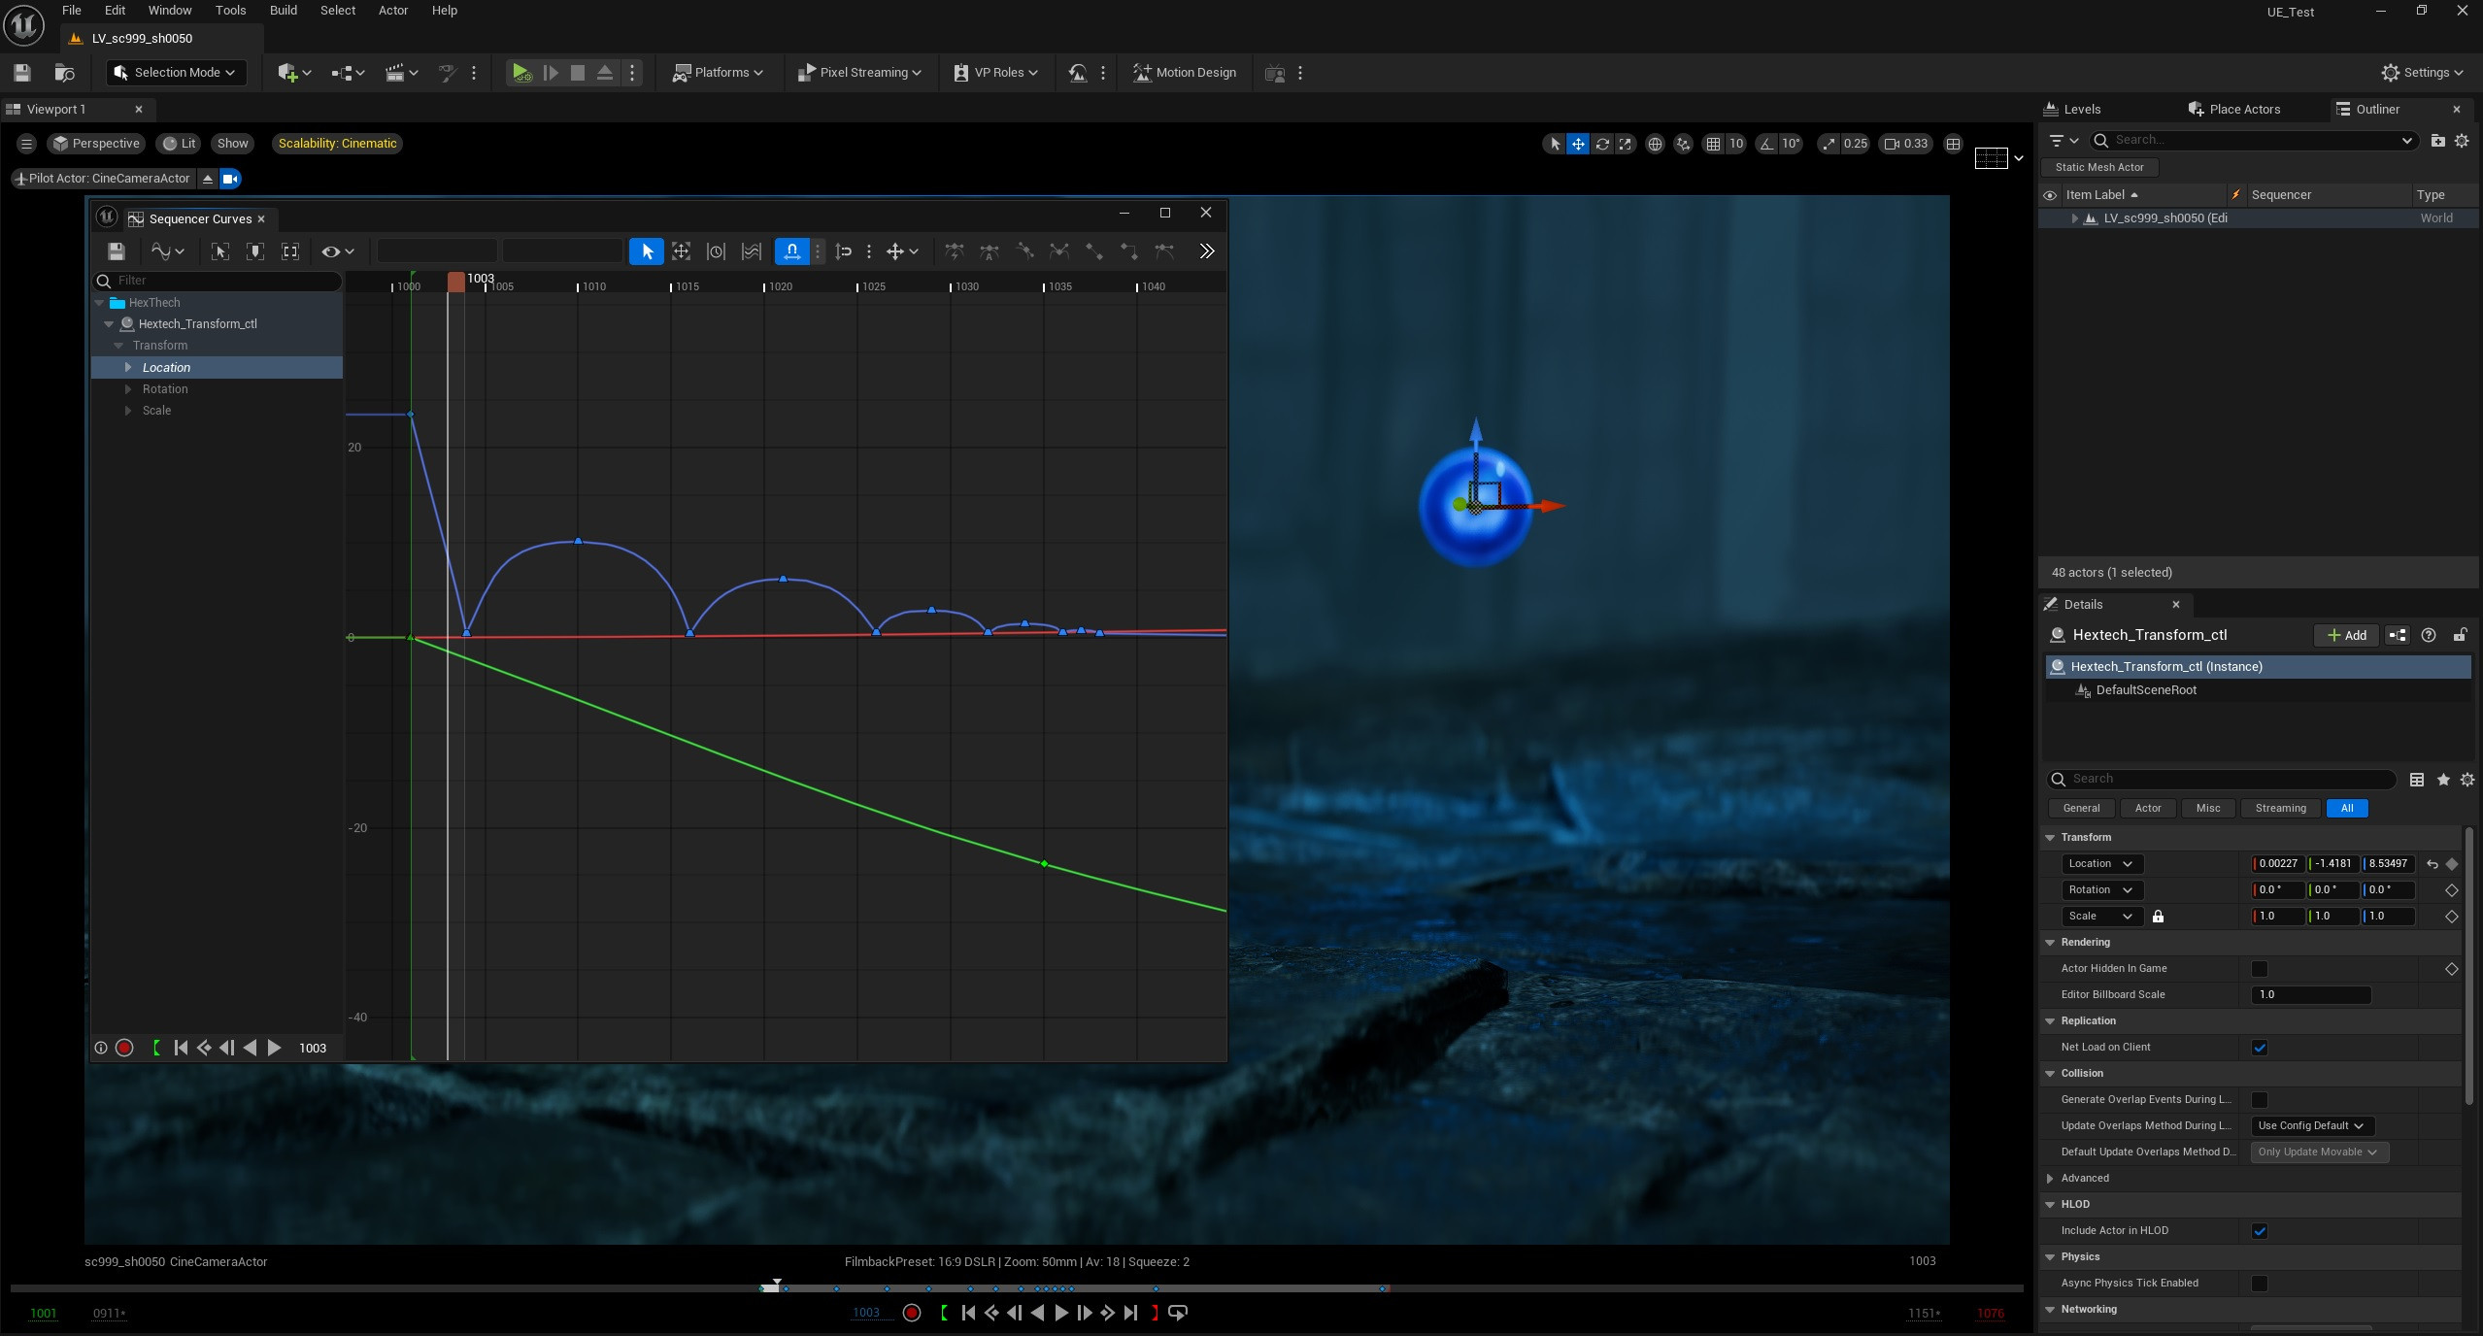Viewport: 2483px width, 1336px height.
Task: Open Pixel Streaming dropdown
Action: (x=858, y=73)
